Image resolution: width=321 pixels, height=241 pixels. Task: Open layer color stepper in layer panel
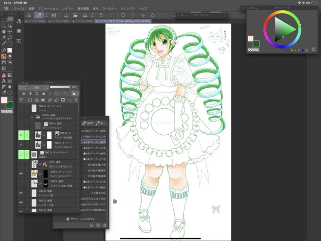click(x=77, y=94)
